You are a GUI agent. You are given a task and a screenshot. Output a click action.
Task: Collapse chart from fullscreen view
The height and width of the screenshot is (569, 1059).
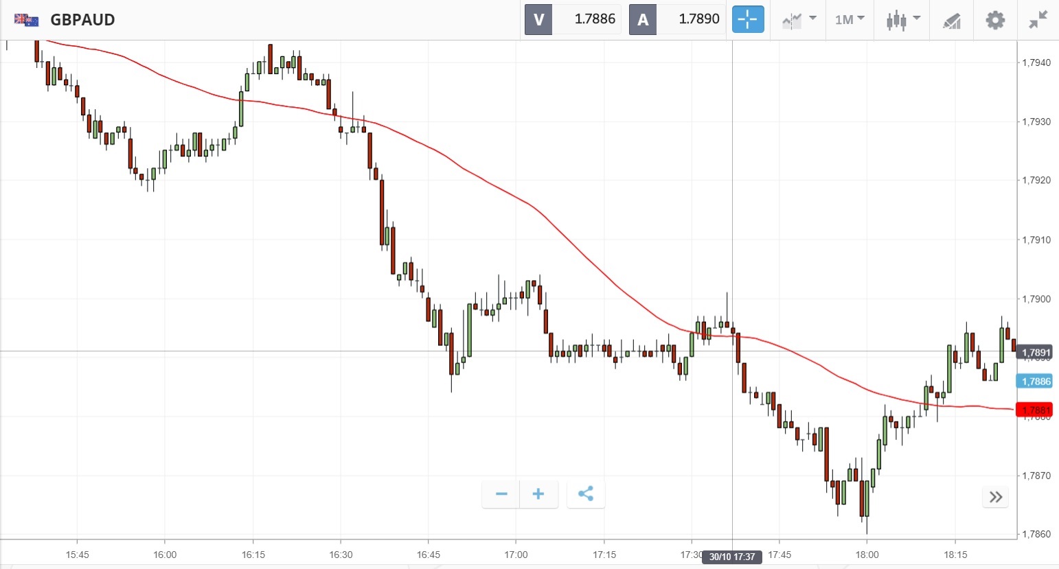tap(1038, 20)
